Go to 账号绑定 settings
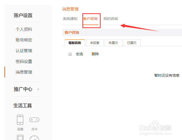This screenshot has height=140, width=182. click(x=24, y=40)
